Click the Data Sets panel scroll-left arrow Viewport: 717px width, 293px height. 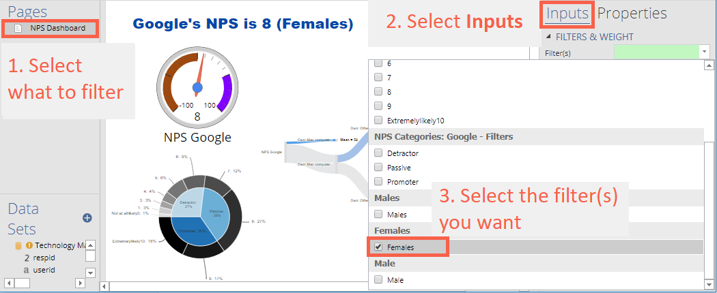[9, 283]
